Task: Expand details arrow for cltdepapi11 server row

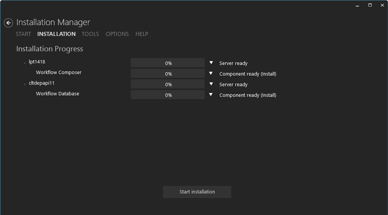Action: (x=211, y=84)
